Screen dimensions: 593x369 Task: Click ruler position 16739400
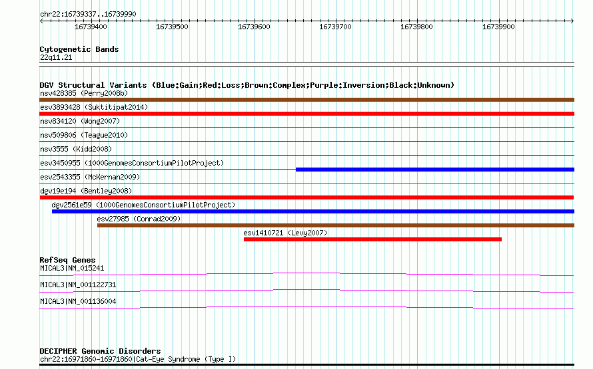(91, 27)
